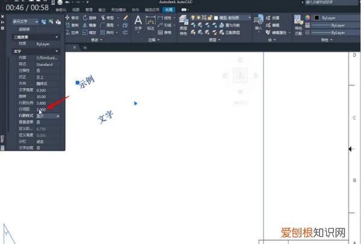Toggle layer freeze sun icon
361x244 pixels.
199,17
